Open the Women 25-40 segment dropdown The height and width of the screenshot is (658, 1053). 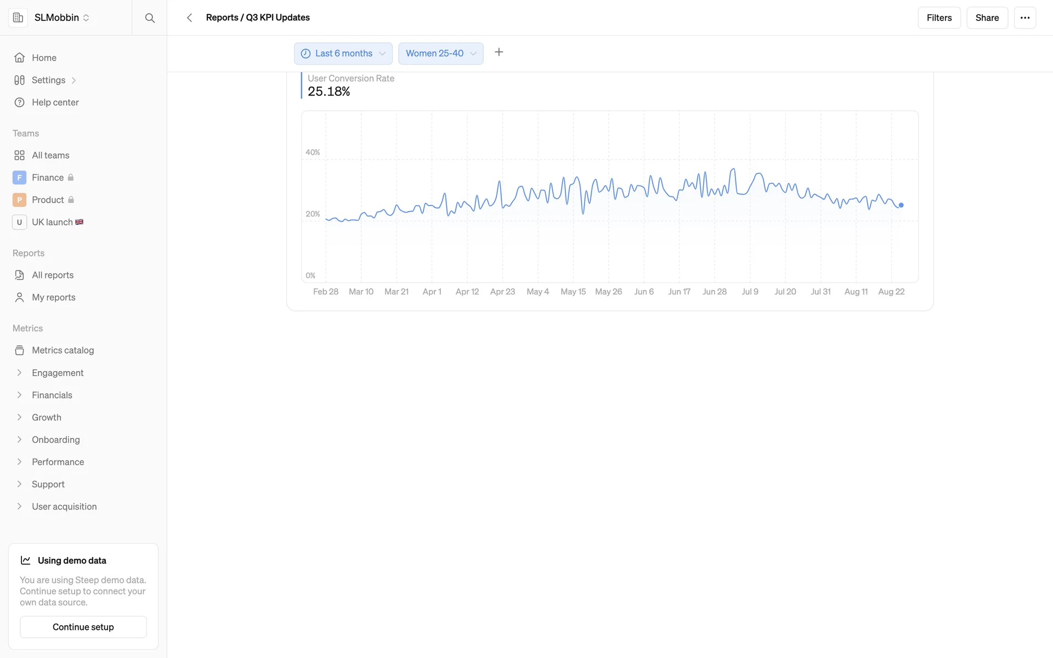[x=440, y=53]
